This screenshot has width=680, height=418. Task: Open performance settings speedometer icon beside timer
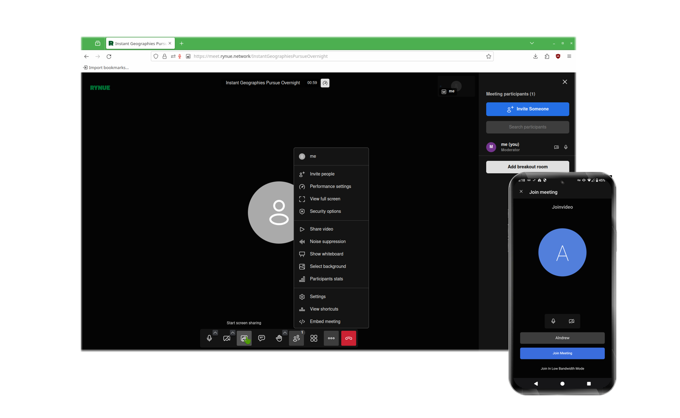(x=325, y=83)
